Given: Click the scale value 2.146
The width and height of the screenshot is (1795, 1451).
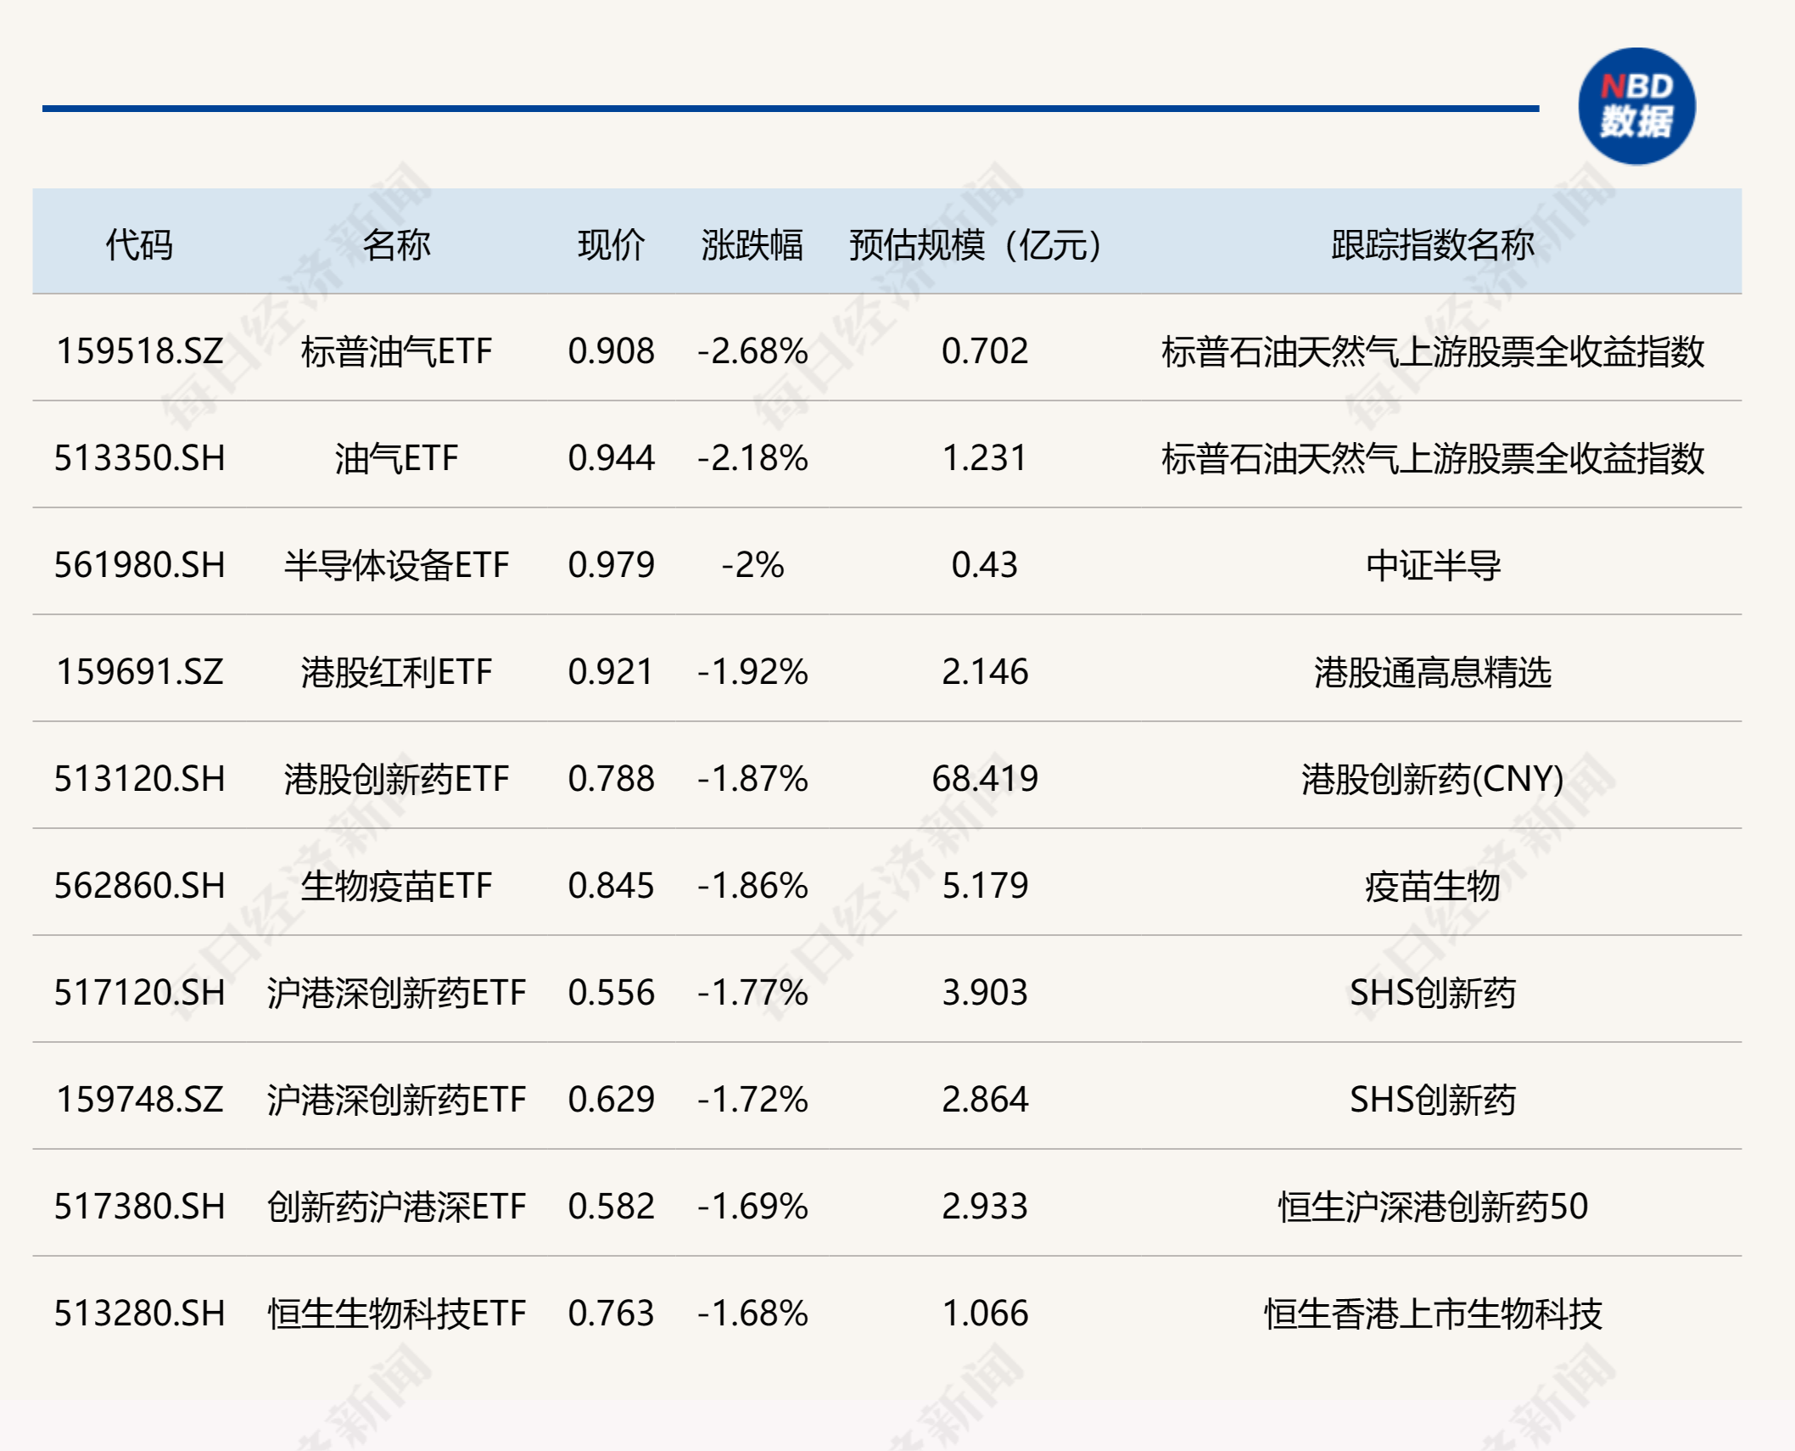Looking at the screenshot, I should [x=985, y=672].
